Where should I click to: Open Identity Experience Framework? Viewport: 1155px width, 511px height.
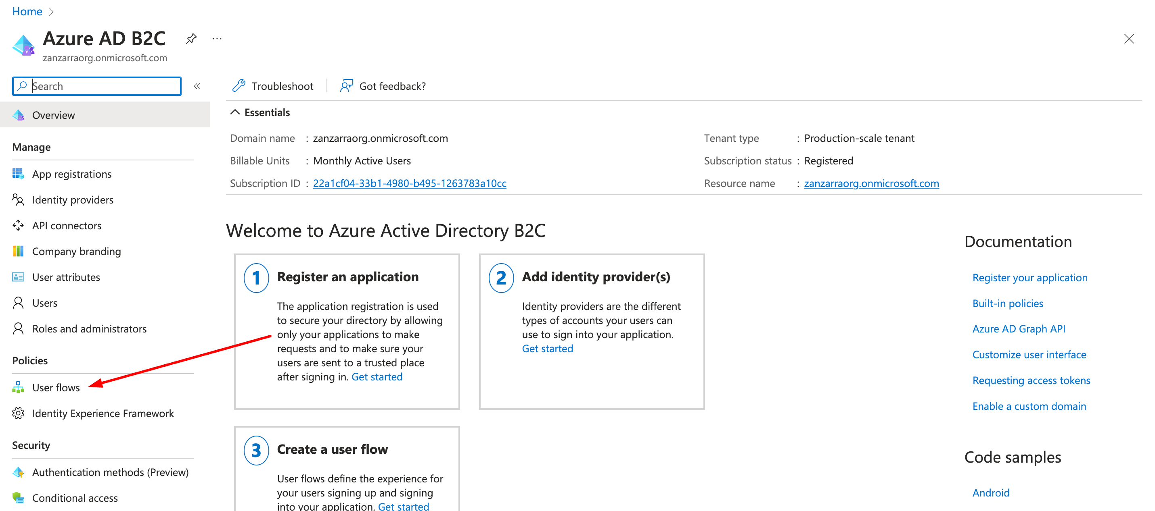(x=103, y=413)
